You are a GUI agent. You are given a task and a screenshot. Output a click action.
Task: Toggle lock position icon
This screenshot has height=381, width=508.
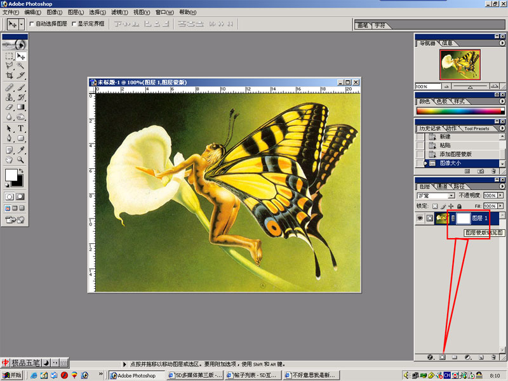451,206
